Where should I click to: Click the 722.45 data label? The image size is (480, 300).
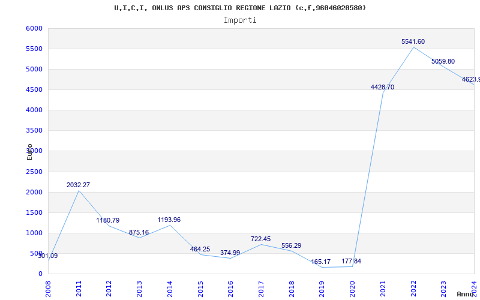pos(260,239)
